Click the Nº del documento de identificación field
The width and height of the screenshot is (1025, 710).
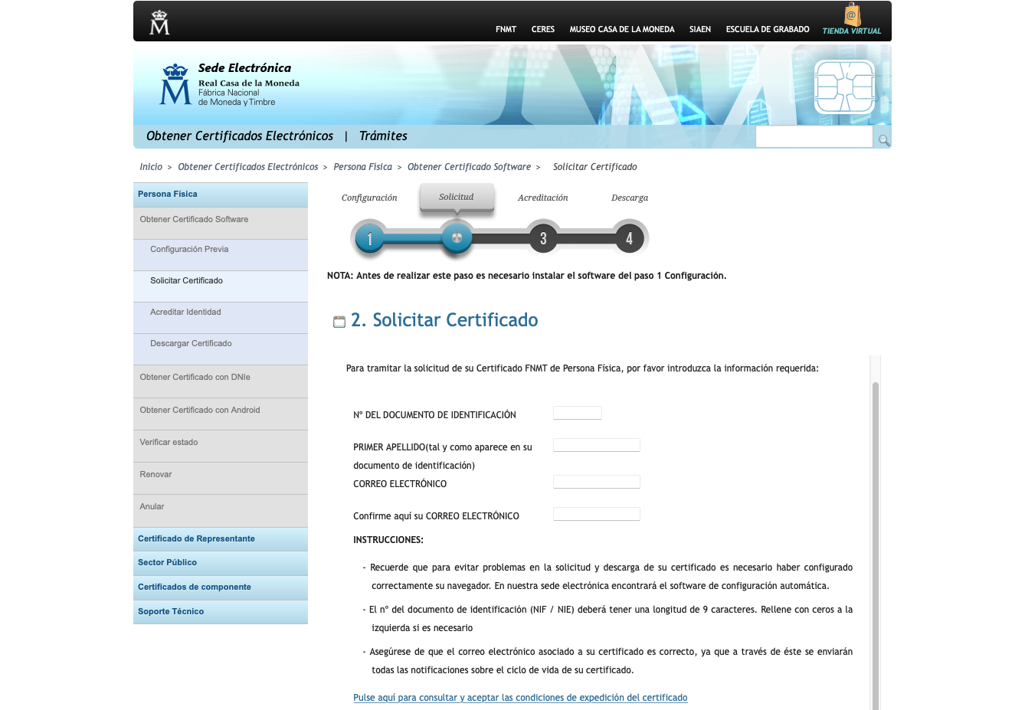(578, 413)
